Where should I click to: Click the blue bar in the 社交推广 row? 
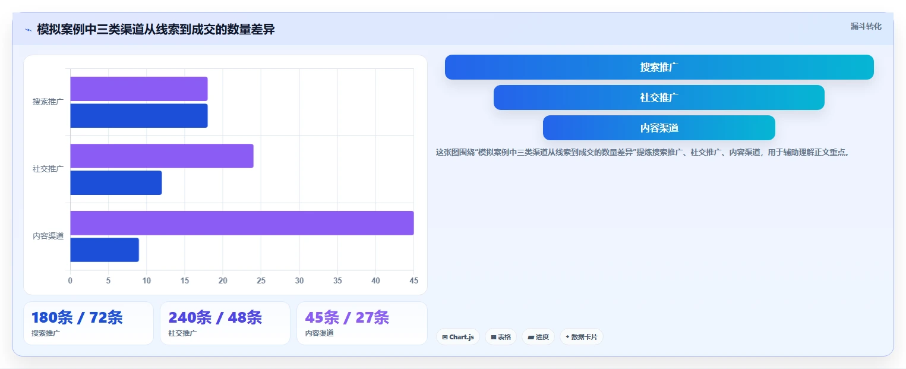[116, 183]
